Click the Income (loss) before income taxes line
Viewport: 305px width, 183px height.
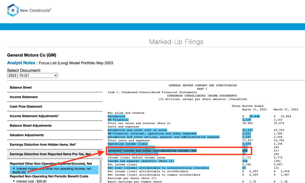[136, 158]
